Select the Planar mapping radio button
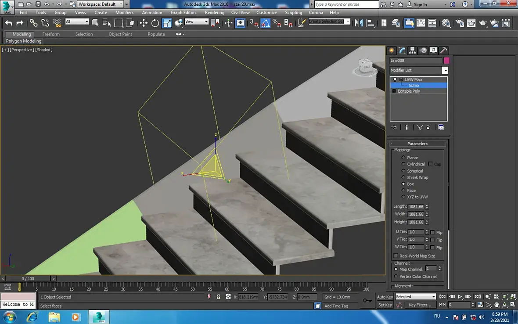 (x=403, y=158)
